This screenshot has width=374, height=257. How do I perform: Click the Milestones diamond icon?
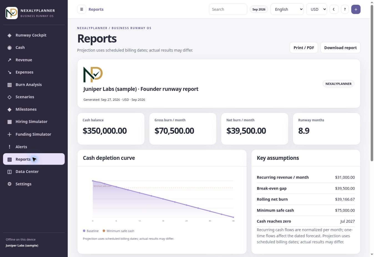[x=9, y=109]
